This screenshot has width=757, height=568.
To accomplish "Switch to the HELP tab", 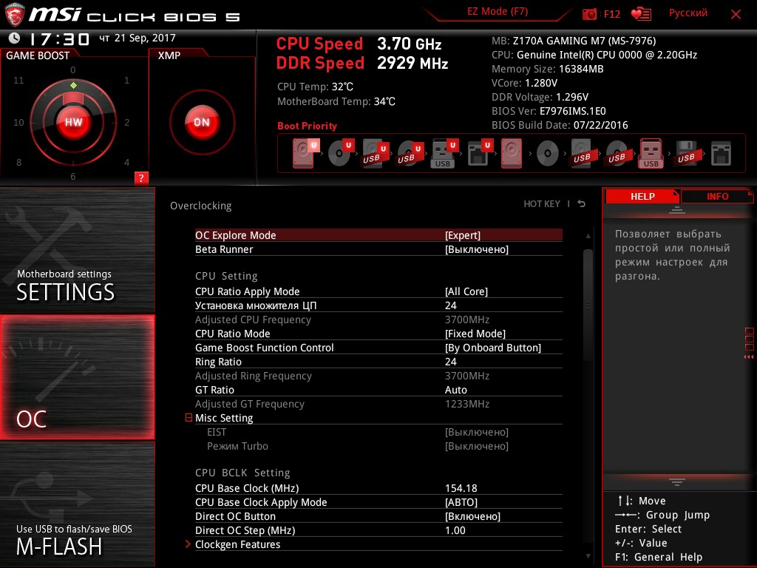I will 642,196.
